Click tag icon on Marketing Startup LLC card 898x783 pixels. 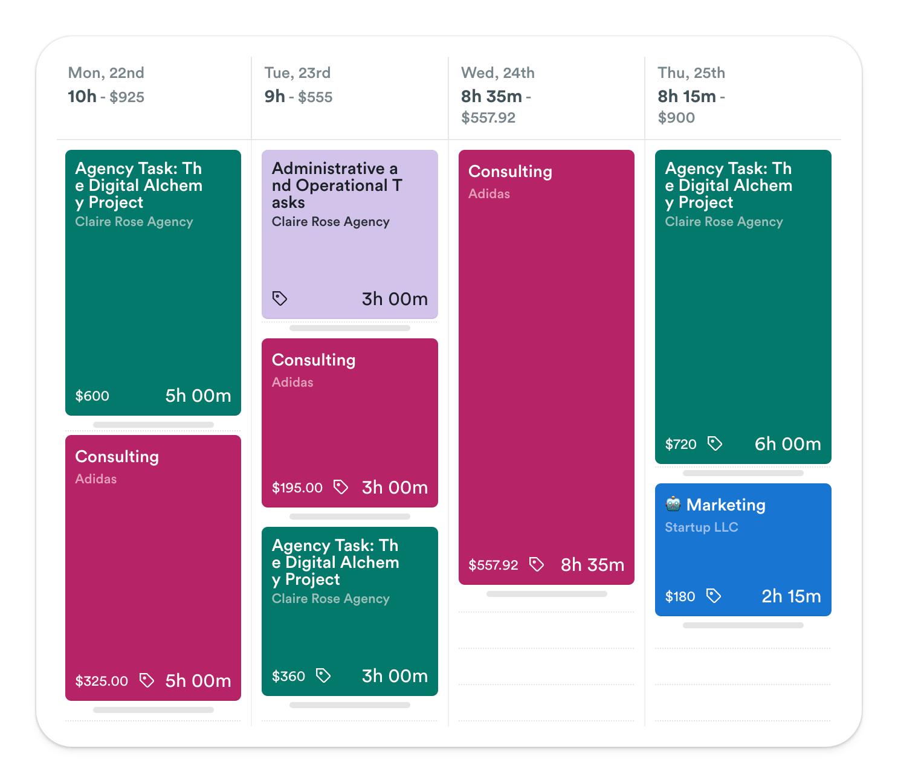pyautogui.click(x=714, y=596)
